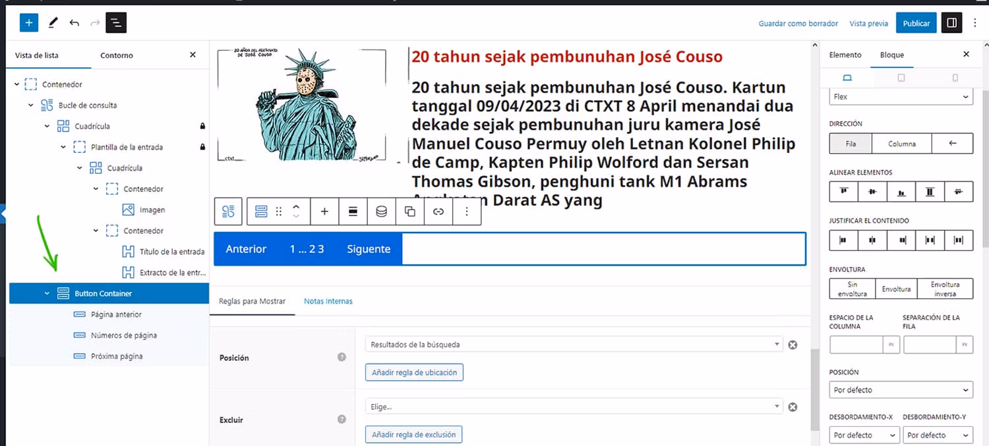Open block toolbar more options

click(x=467, y=211)
